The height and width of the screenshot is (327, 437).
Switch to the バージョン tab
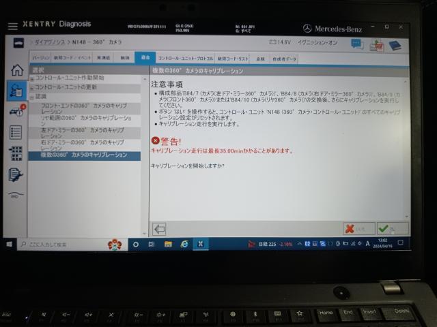[41, 58]
